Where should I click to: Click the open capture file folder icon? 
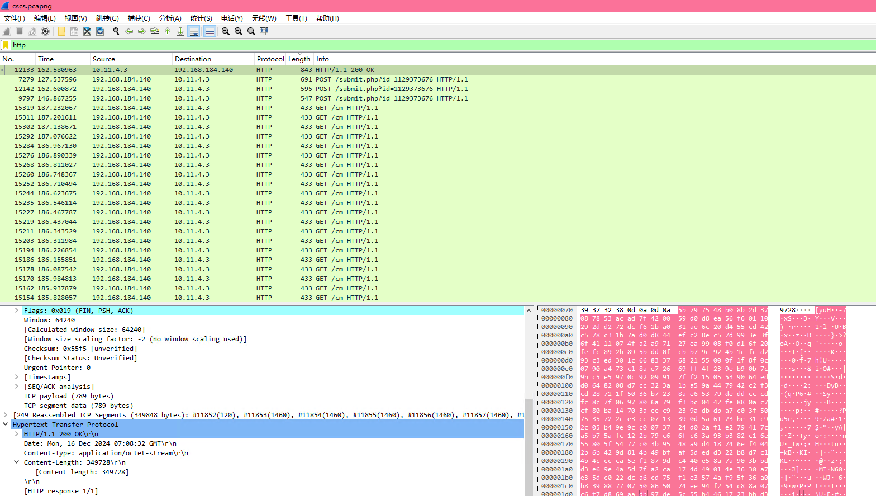coord(61,31)
